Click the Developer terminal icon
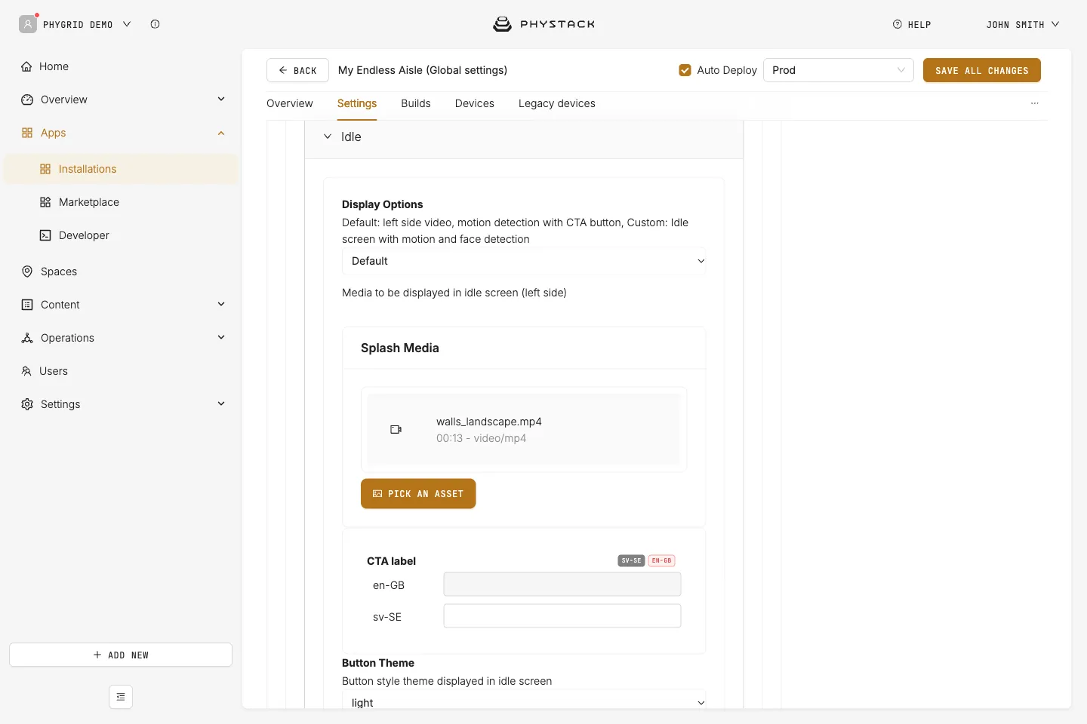Viewport: 1087px width, 724px height. (x=45, y=235)
